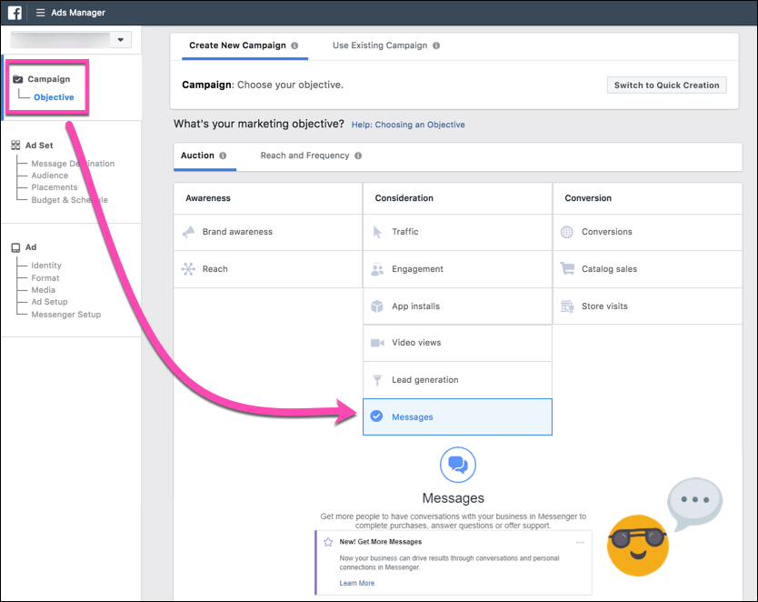Select the Messages objective

coord(457,416)
